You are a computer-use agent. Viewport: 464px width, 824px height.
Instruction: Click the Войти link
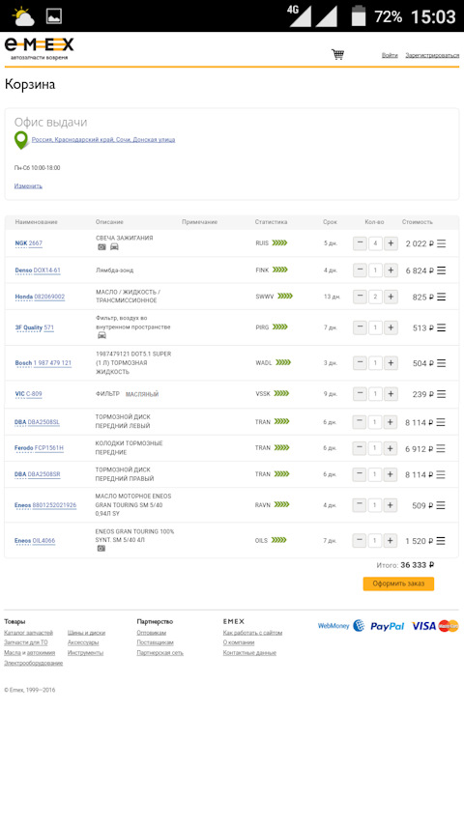[390, 55]
